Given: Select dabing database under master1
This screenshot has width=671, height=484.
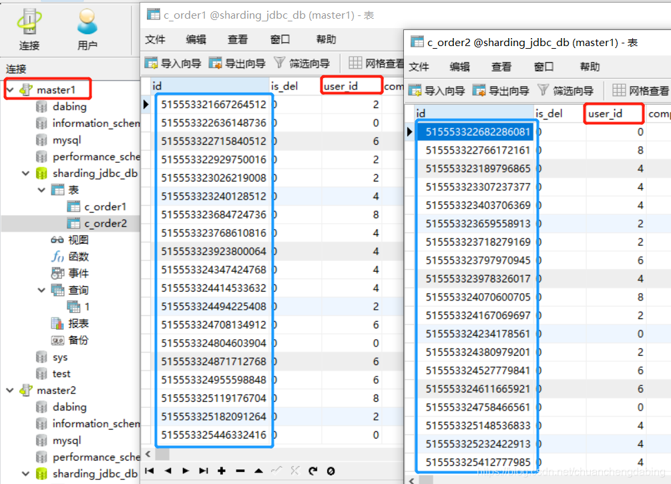Looking at the screenshot, I should [69, 107].
